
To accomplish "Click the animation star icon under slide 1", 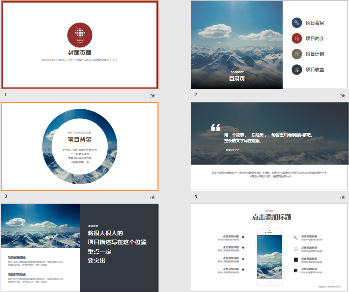I will [x=152, y=96].
